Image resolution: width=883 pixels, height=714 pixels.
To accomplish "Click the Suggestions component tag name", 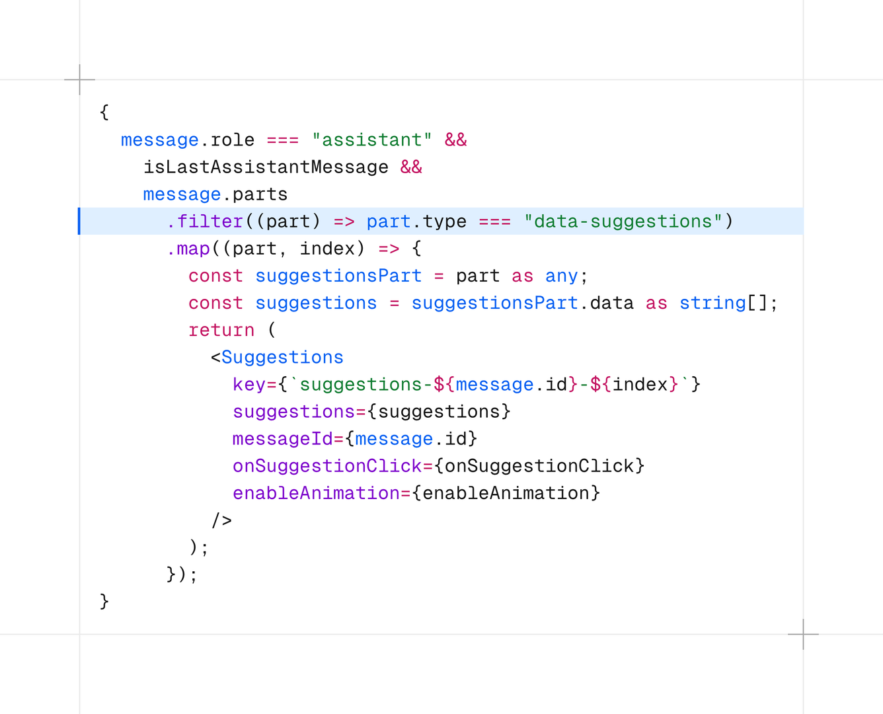I will click(x=282, y=357).
